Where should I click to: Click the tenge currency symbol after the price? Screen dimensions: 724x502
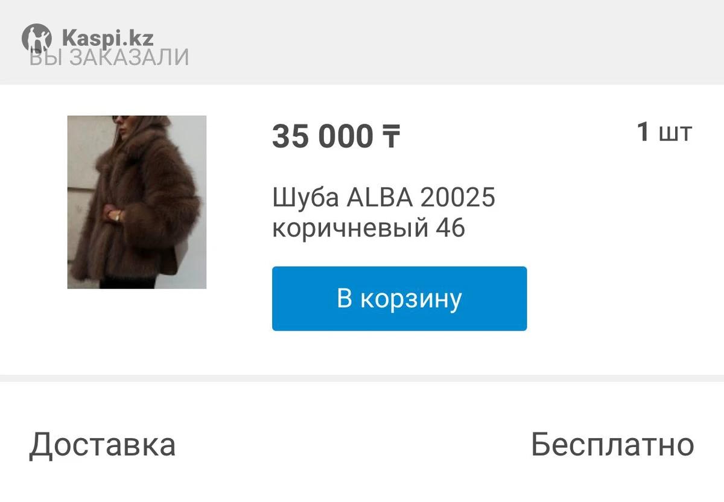pyautogui.click(x=390, y=136)
